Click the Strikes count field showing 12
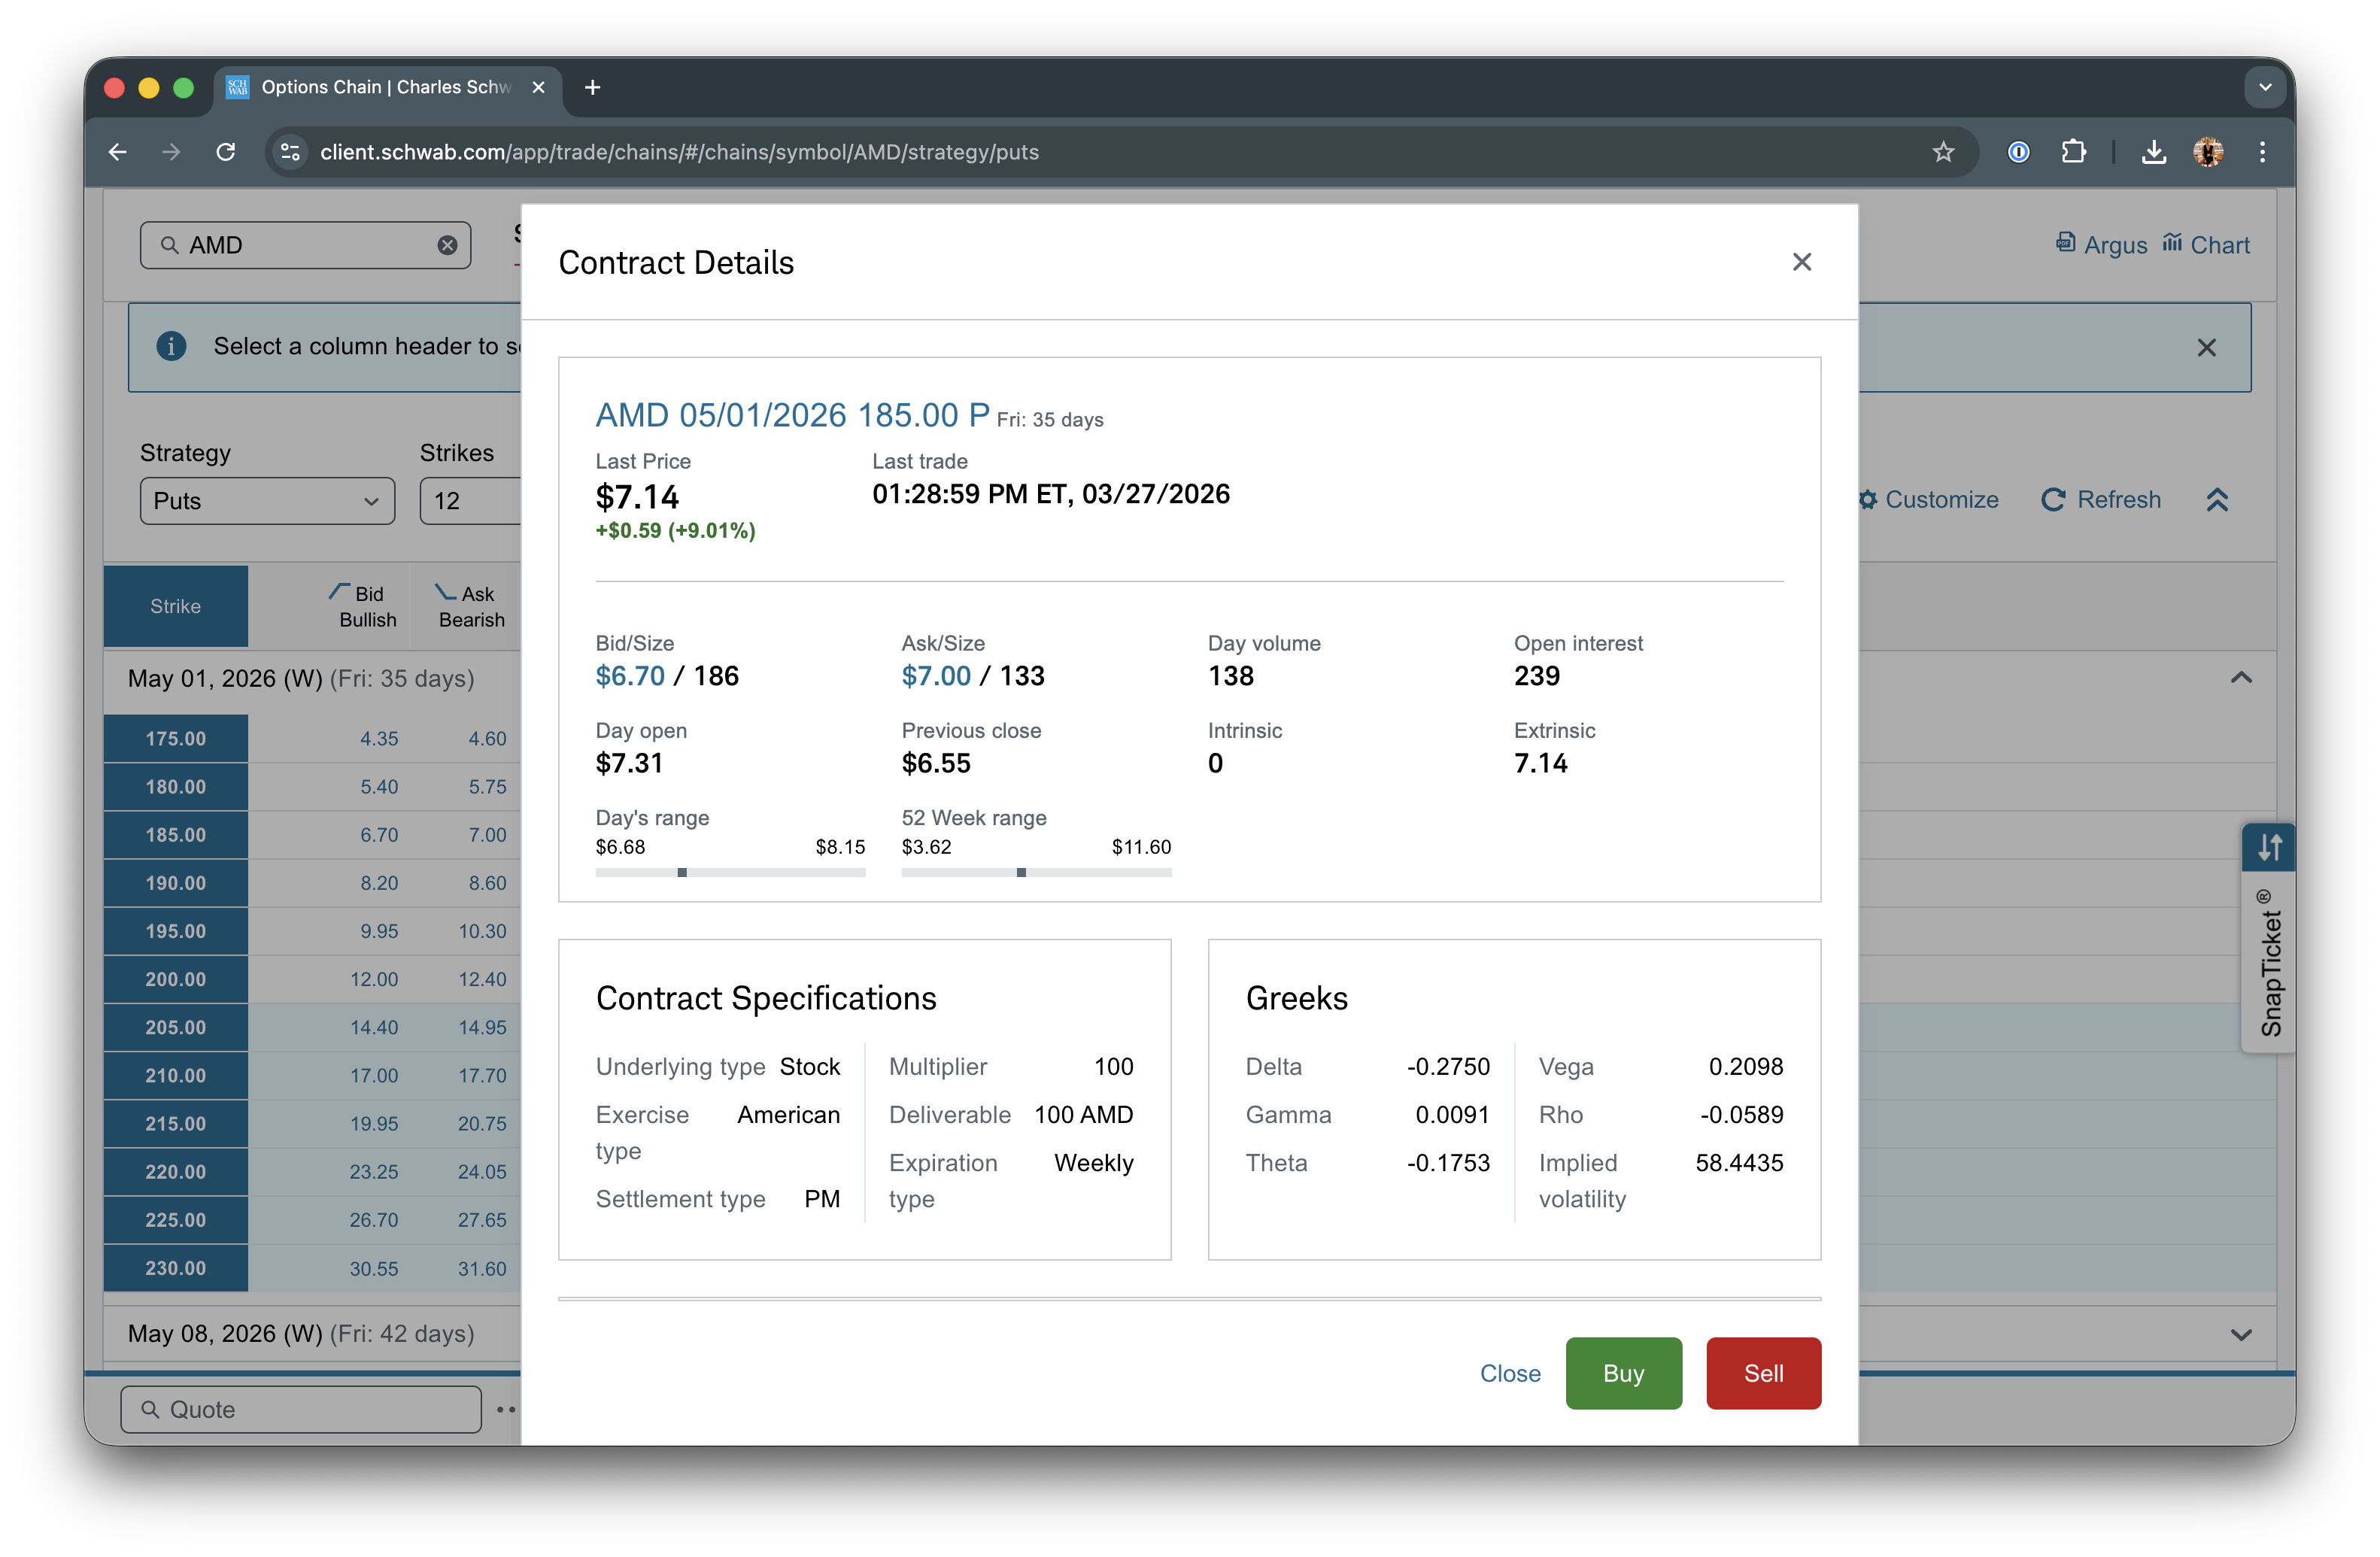 point(470,501)
